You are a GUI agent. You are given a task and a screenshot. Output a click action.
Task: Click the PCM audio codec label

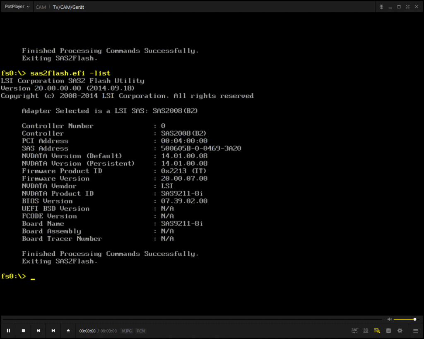141,331
